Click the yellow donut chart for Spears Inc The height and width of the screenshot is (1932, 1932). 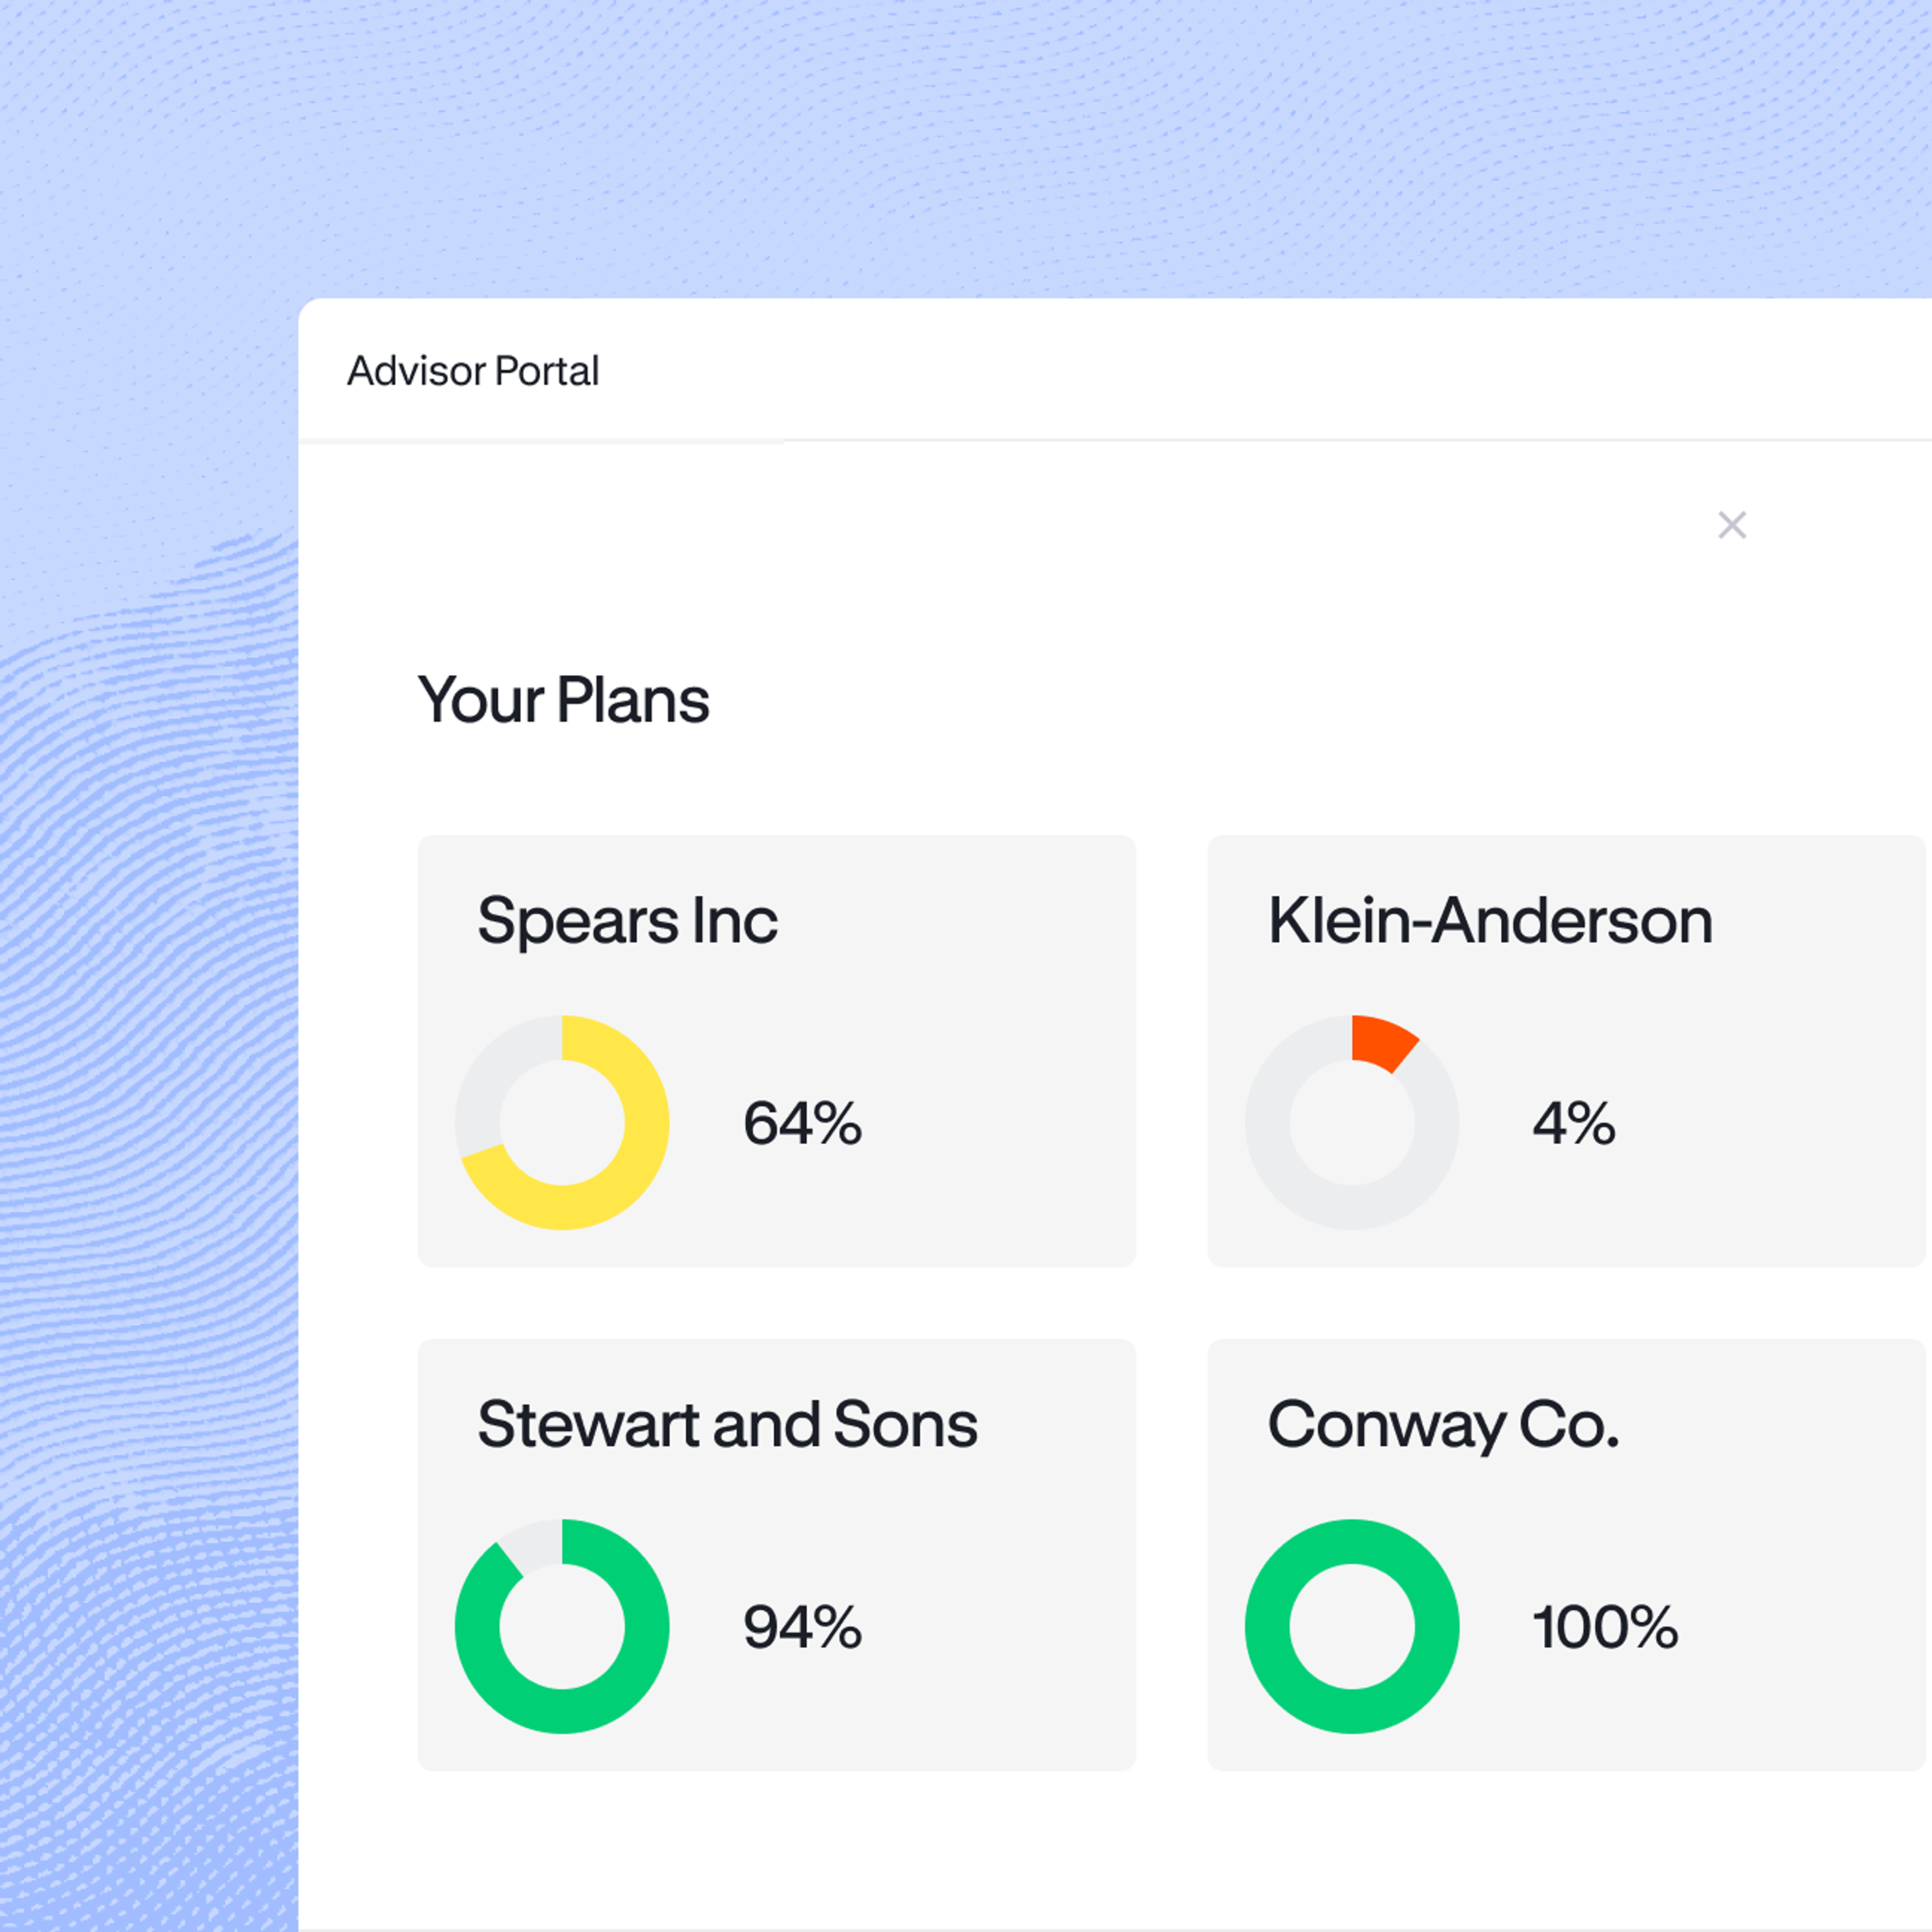coord(562,1122)
